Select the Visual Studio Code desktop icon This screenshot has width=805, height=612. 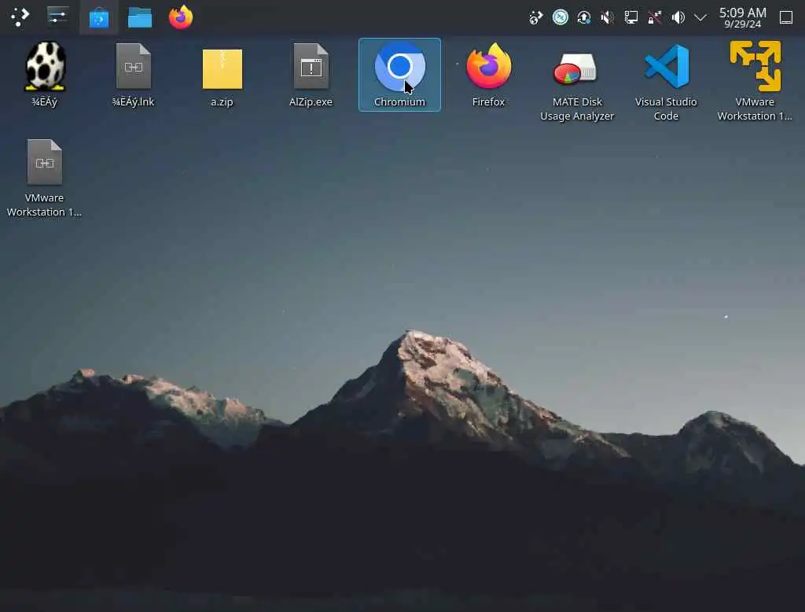click(667, 66)
